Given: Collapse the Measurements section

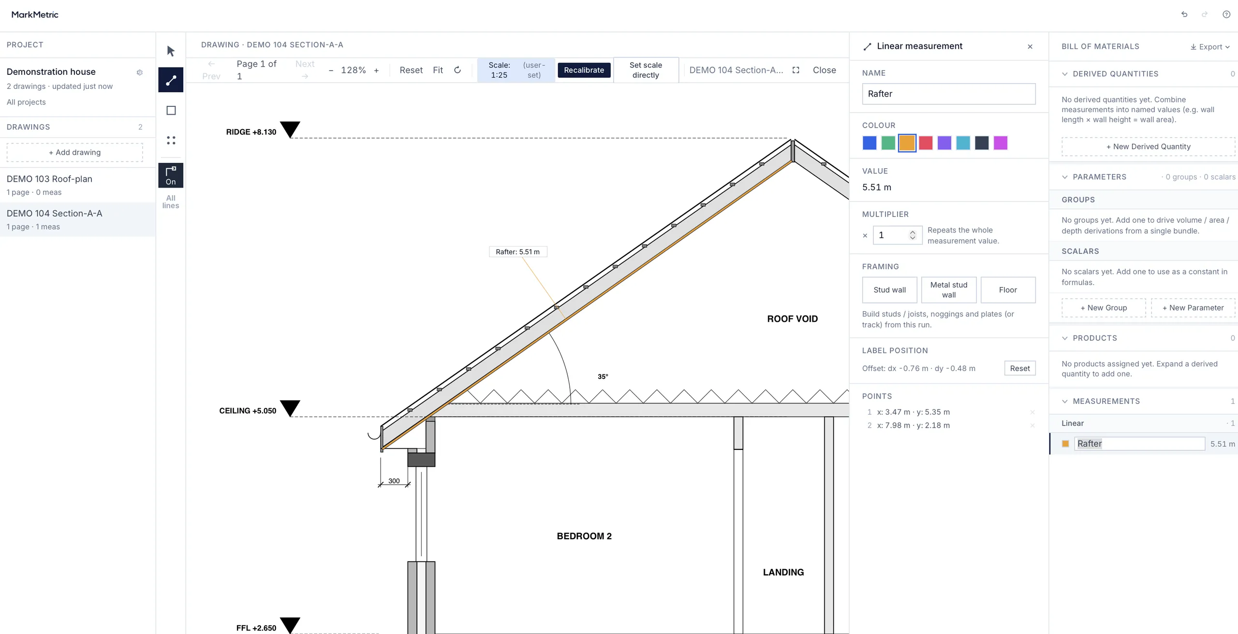Looking at the screenshot, I should 1064,402.
